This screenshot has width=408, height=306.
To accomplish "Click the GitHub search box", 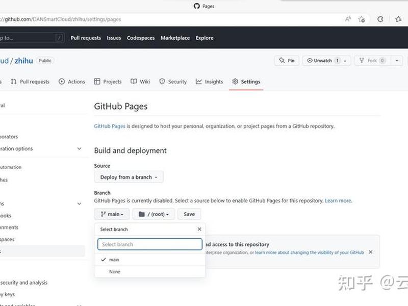I will pos(32,38).
